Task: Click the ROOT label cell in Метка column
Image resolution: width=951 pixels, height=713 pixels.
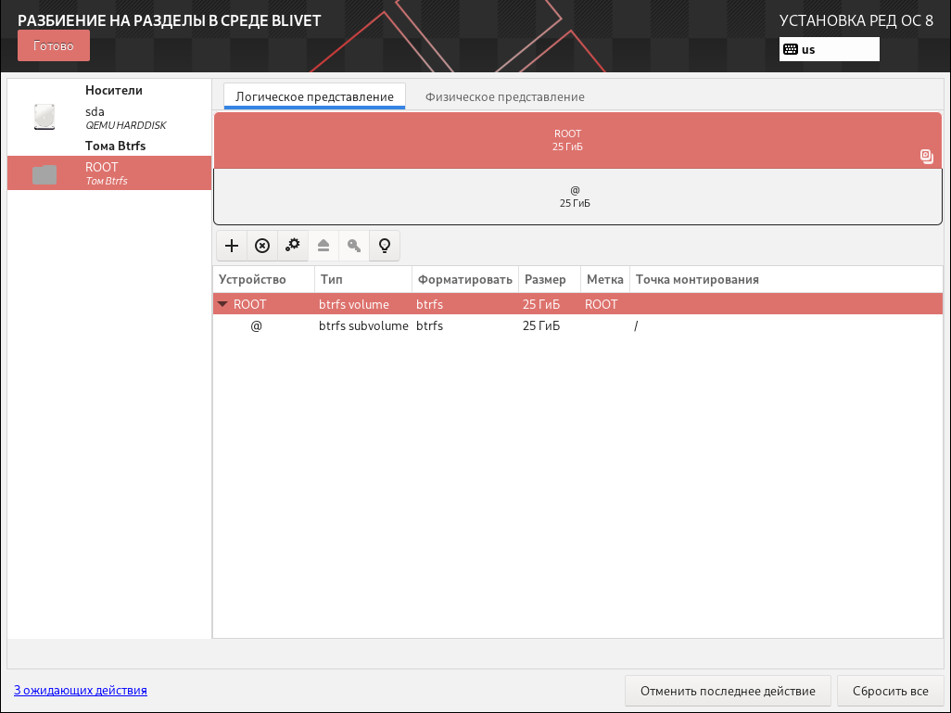Action: coord(601,304)
